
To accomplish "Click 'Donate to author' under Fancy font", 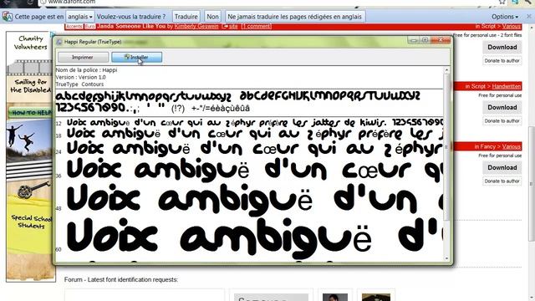I will click(502, 181).
